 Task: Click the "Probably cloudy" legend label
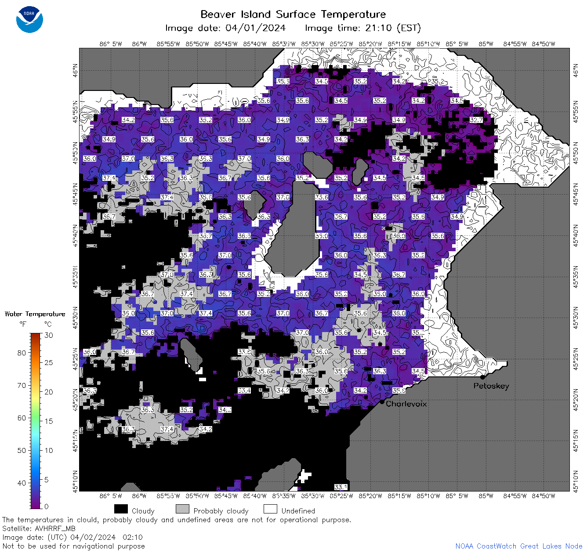tap(221, 511)
